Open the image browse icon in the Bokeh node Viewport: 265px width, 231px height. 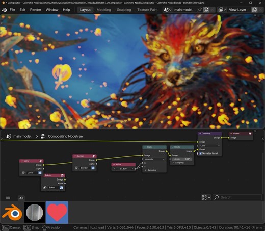[x=45, y=188]
